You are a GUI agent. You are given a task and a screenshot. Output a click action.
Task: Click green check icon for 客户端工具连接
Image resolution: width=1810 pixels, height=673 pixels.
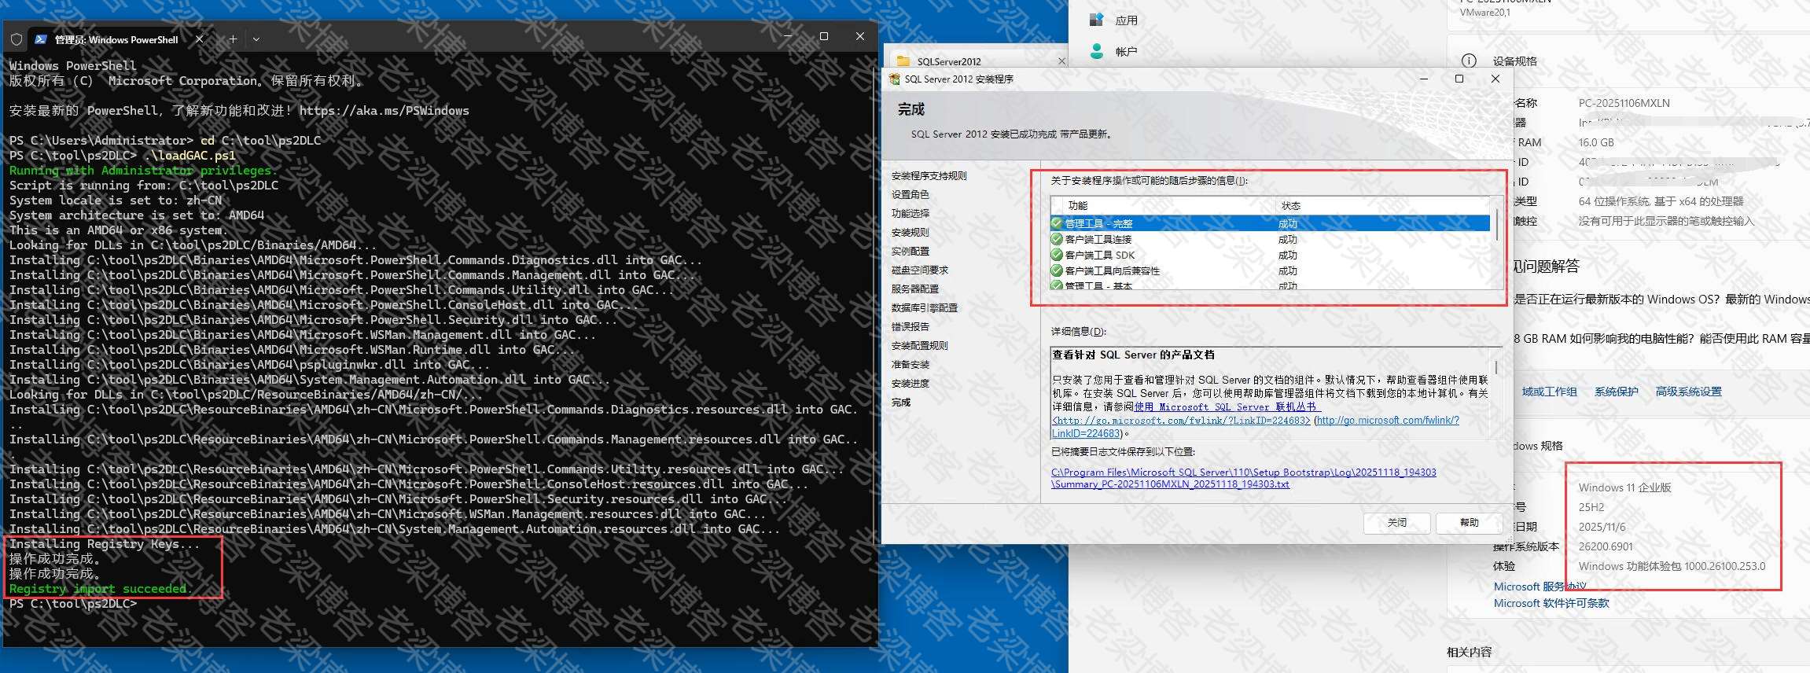(1057, 239)
